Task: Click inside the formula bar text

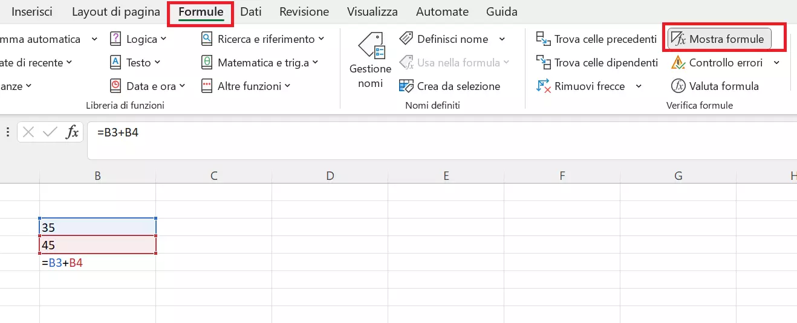Action: tap(117, 132)
